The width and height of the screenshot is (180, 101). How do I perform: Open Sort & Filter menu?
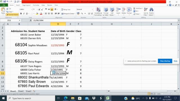click(146, 12)
